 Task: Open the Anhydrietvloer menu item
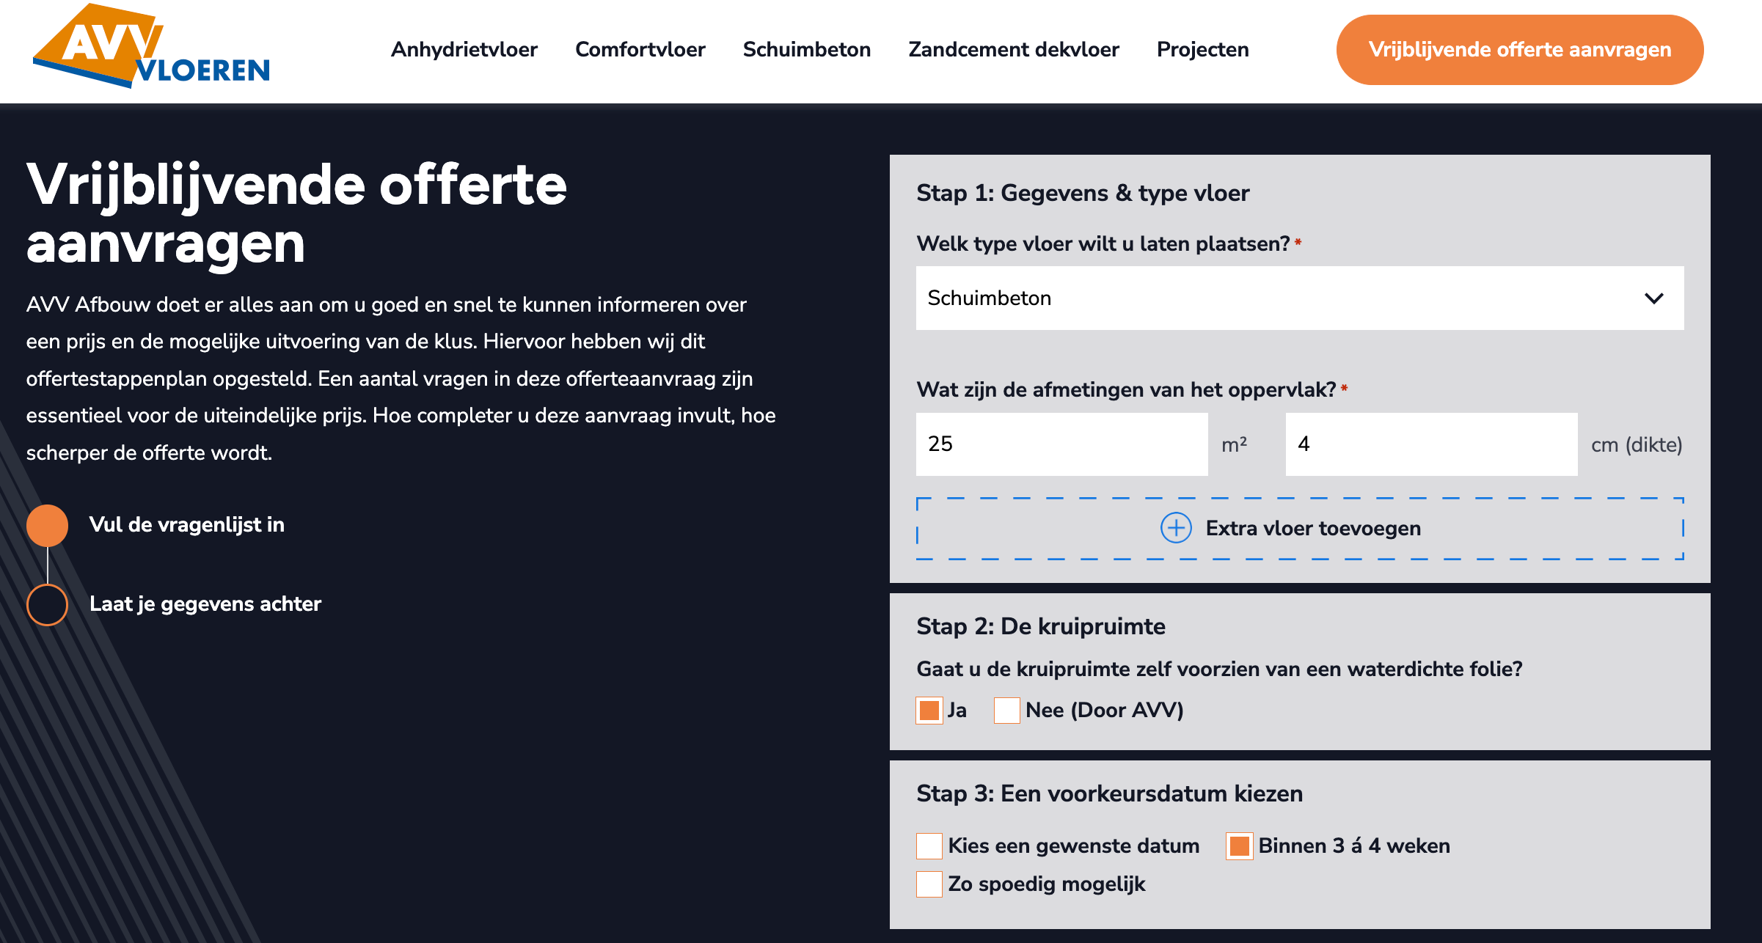point(464,49)
